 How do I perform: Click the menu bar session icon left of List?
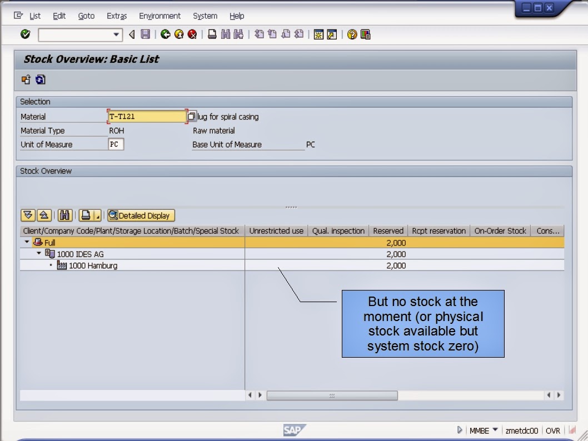pyautogui.click(x=18, y=16)
